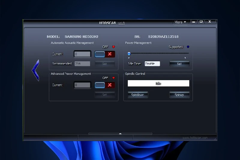Click the serial number S20BJ9AZ112518
The image size is (240, 160).
163,37
